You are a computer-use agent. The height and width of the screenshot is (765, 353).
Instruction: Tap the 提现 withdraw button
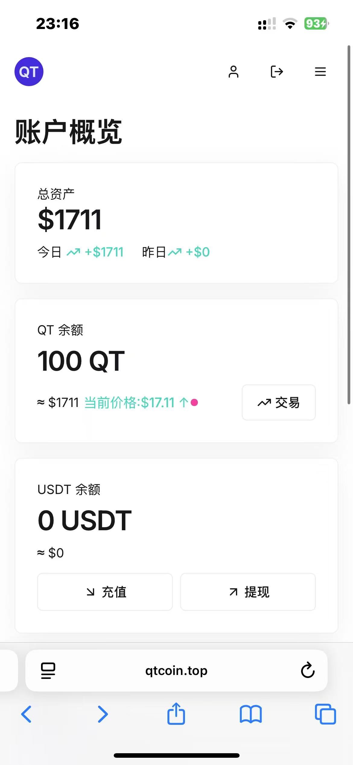[248, 592]
